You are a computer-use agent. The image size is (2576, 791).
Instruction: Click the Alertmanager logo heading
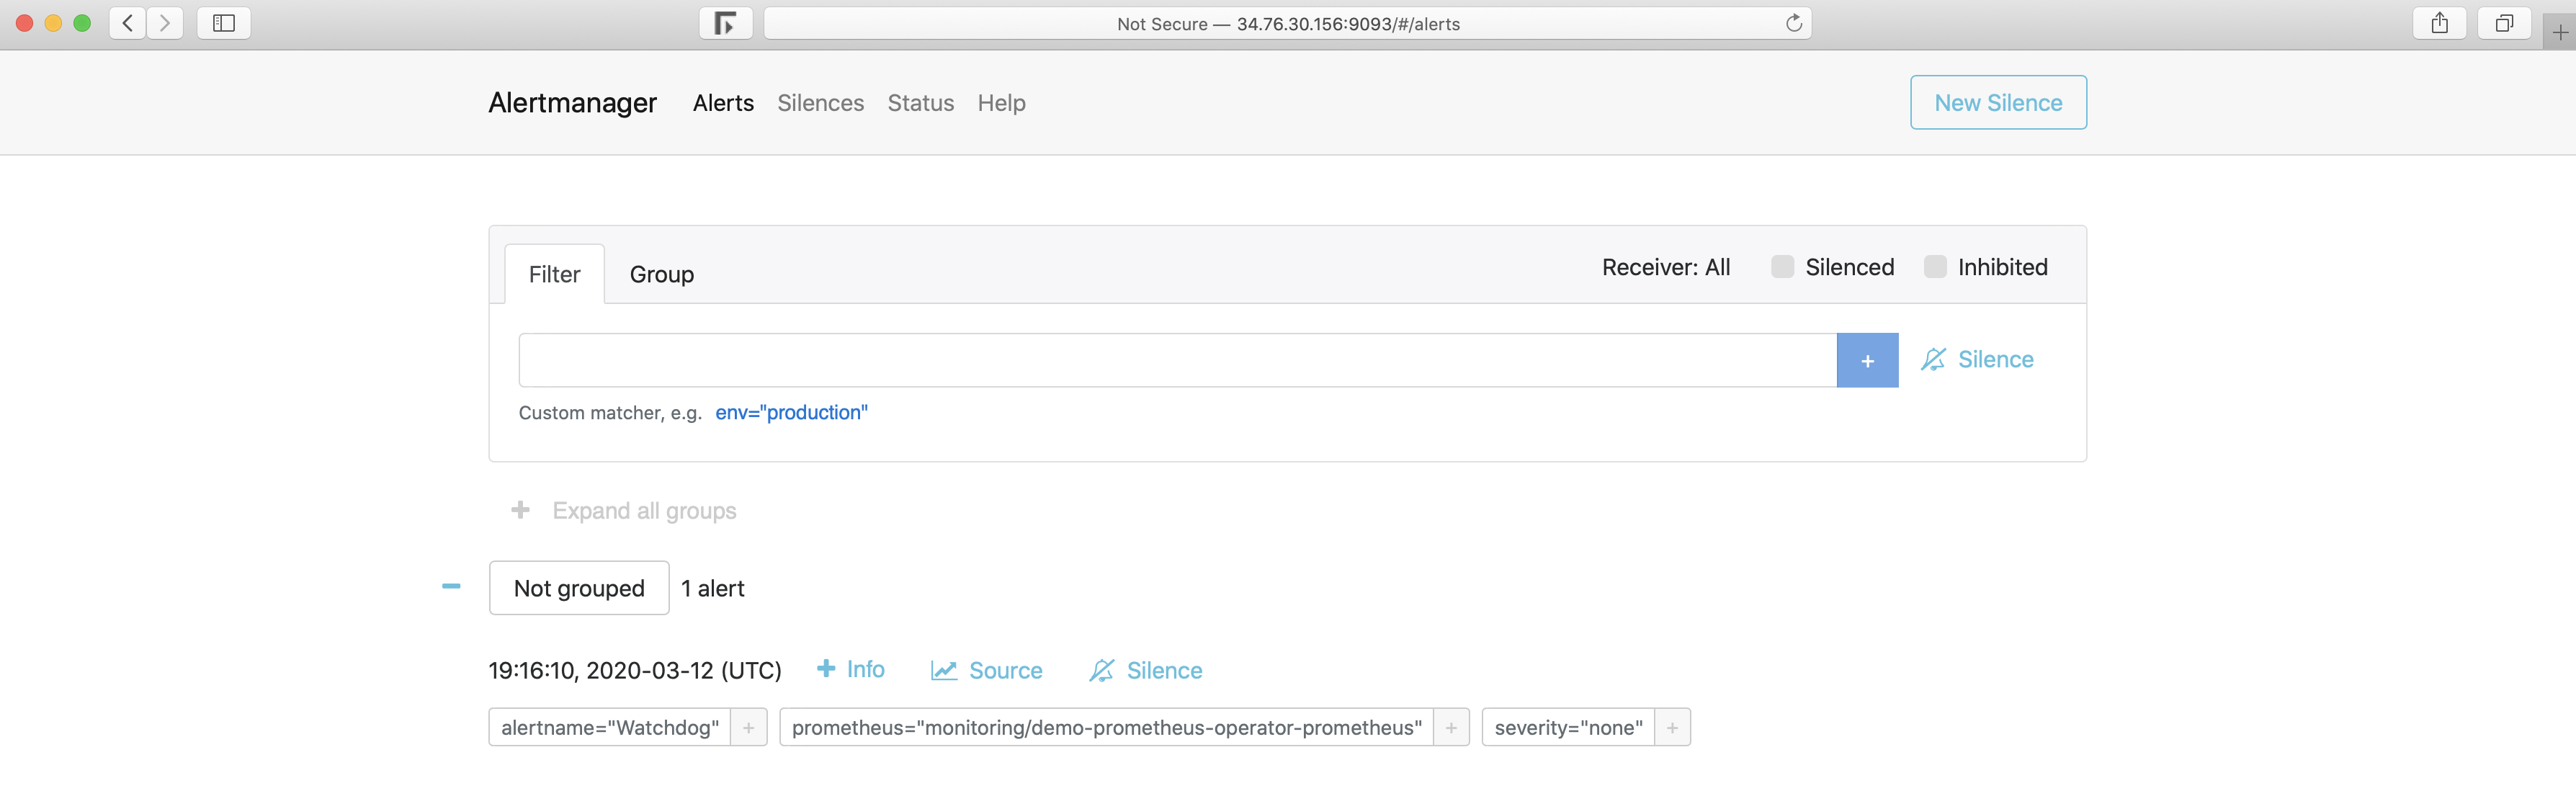[x=573, y=102]
